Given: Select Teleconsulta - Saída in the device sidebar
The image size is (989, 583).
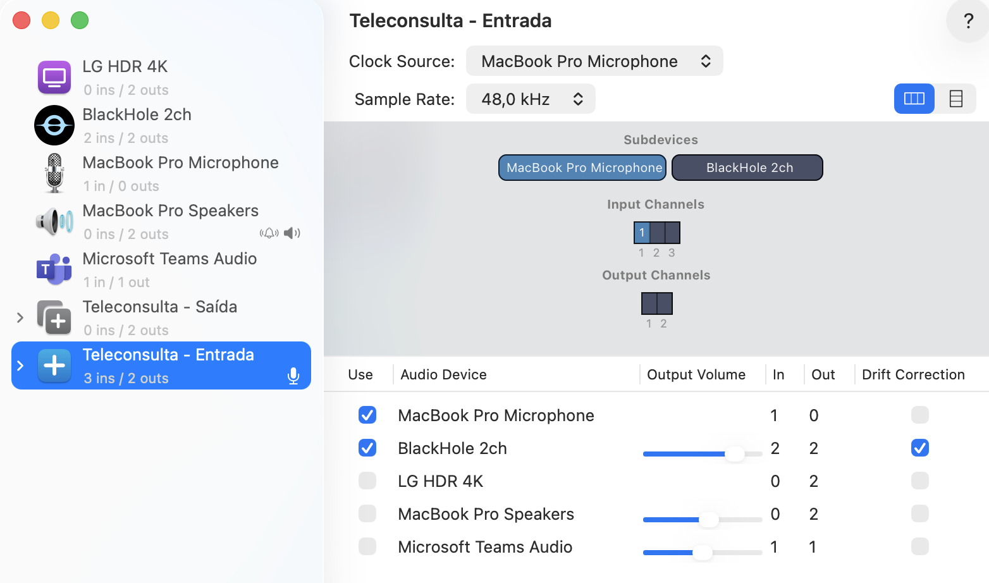Looking at the screenshot, I should point(161,317).
